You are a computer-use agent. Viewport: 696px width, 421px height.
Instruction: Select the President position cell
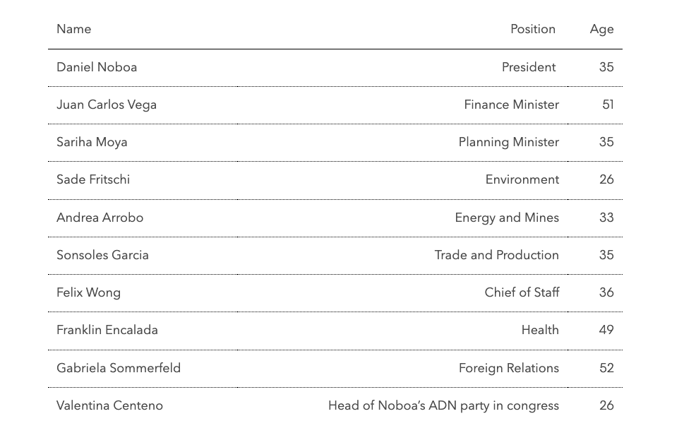point(529,67)
